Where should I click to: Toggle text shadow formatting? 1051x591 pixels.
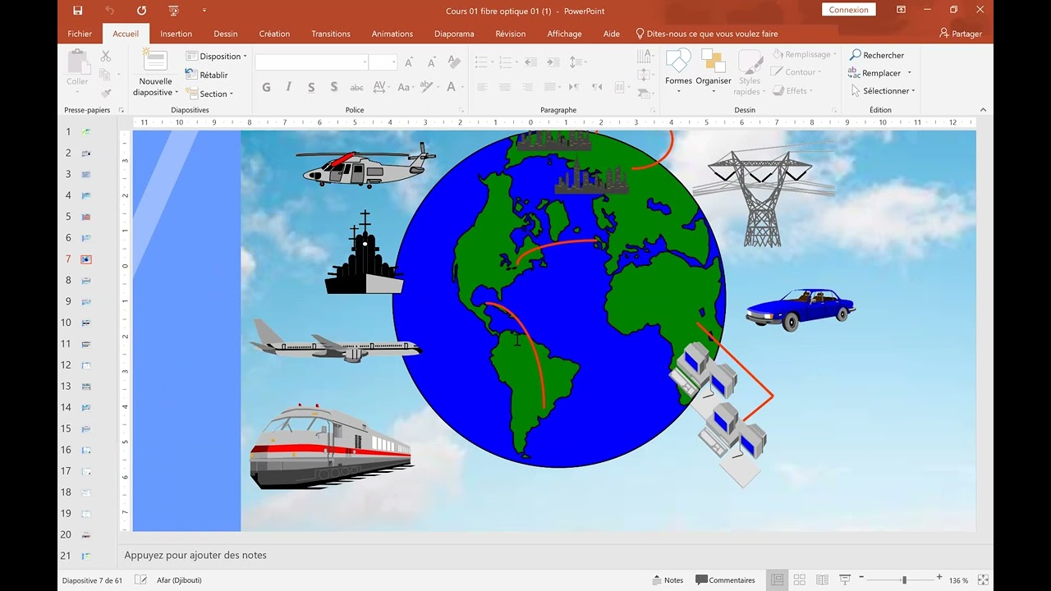(x=334, y=87)
